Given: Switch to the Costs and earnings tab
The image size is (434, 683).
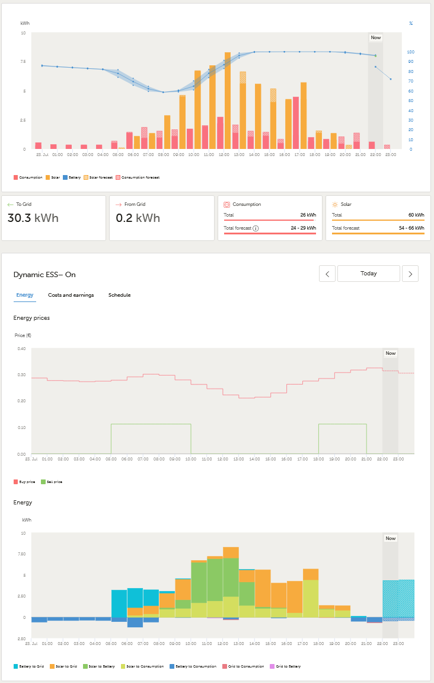Looking at the screenshot, I should coord(71,295).
